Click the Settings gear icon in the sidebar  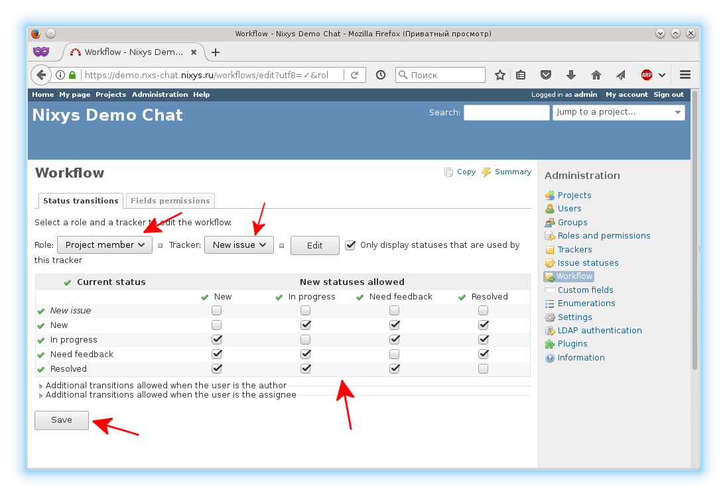click(x=550, y=317)
